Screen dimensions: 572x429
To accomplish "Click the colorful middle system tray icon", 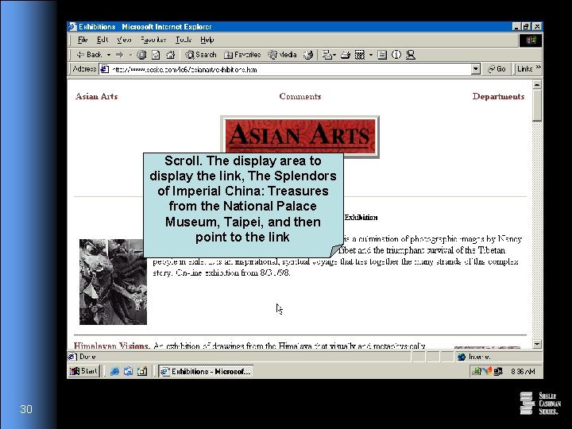I will point(487,371).
